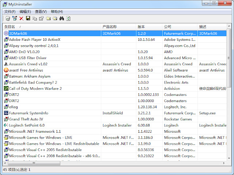Image resolution: width=234 pixels, height=175 pixels.
Task: Open the 编辑(E) menu
Action: coord(25,12)
